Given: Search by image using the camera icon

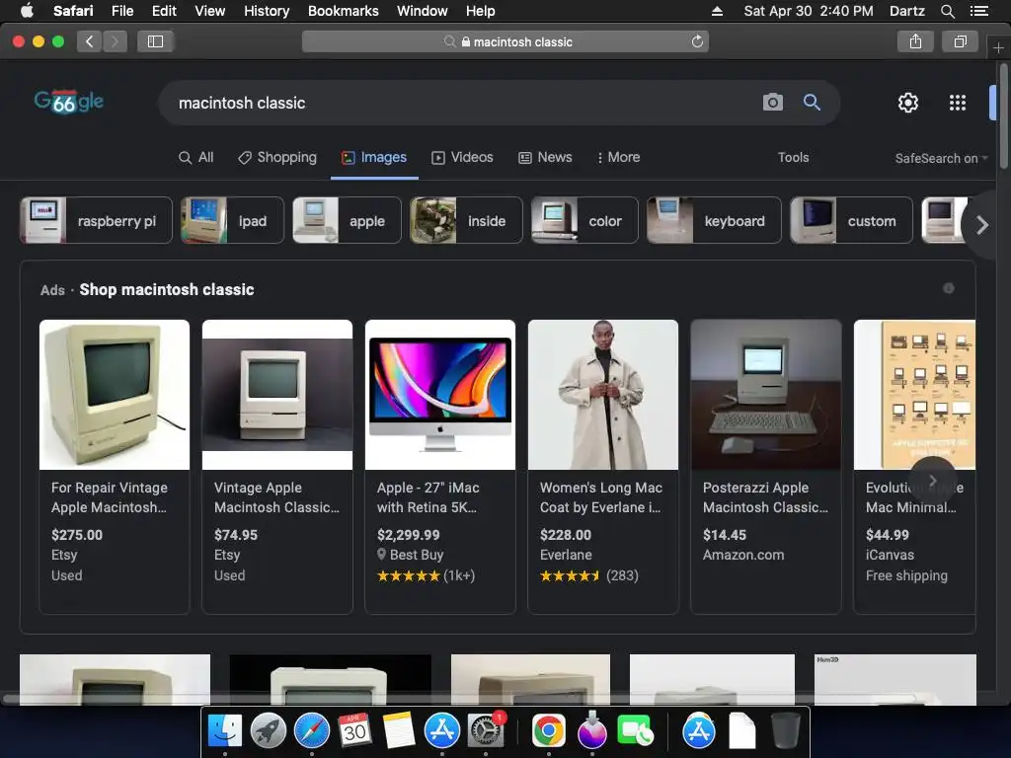Looking at the screenshot, I should pyautogui.click(x=772, y=103).
